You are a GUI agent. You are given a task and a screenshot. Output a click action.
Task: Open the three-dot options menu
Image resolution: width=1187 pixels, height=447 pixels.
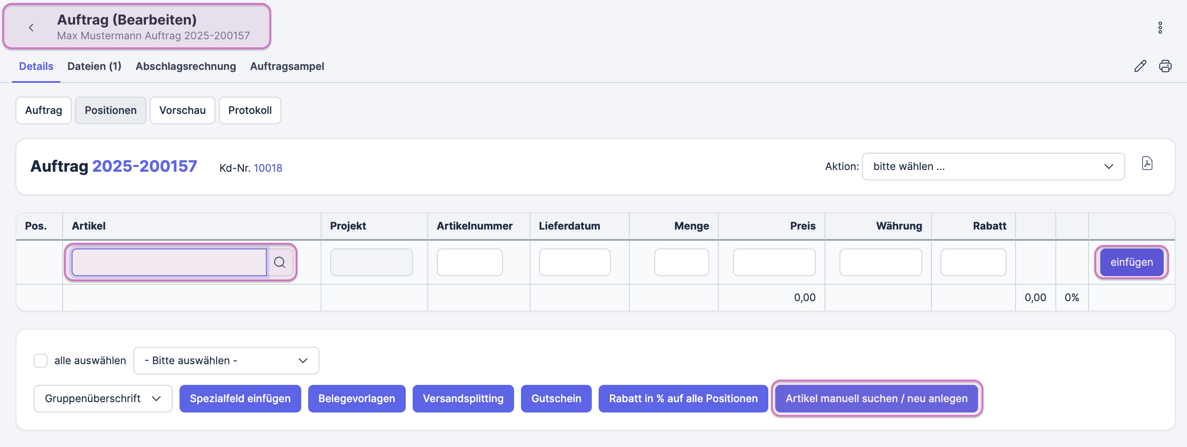tap(1160, 28)
